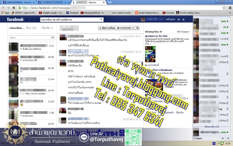Click the 21/12/2011 18:11 message timestamp

pos(132,36)
